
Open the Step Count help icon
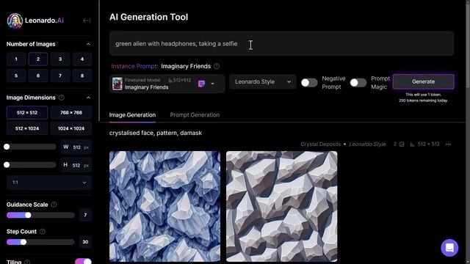43,232
